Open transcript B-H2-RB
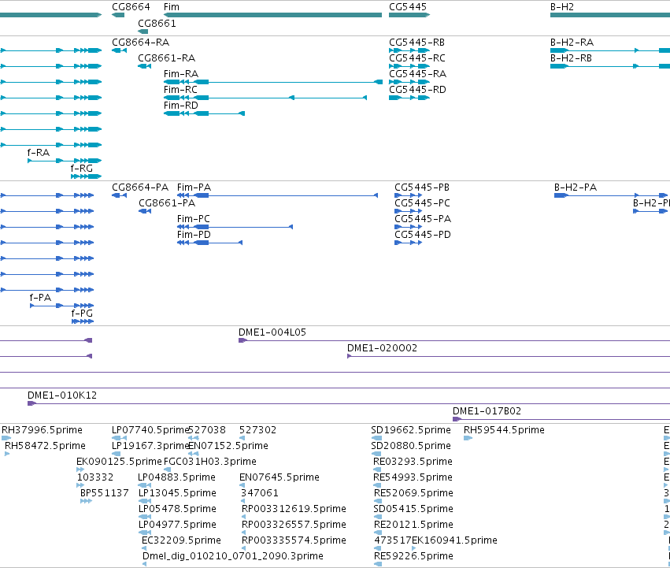 coord(572,58)
